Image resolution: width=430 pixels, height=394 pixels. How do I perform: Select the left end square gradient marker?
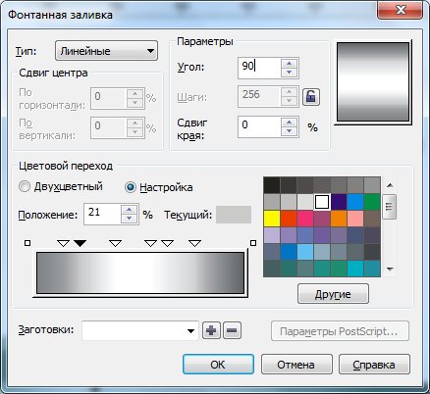point(27,243)
